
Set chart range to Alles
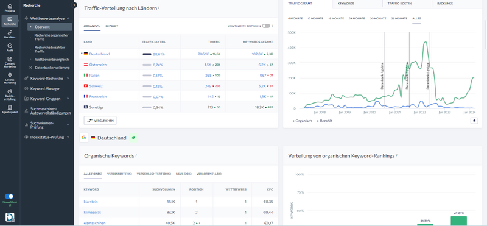click(x=416, y=19)
